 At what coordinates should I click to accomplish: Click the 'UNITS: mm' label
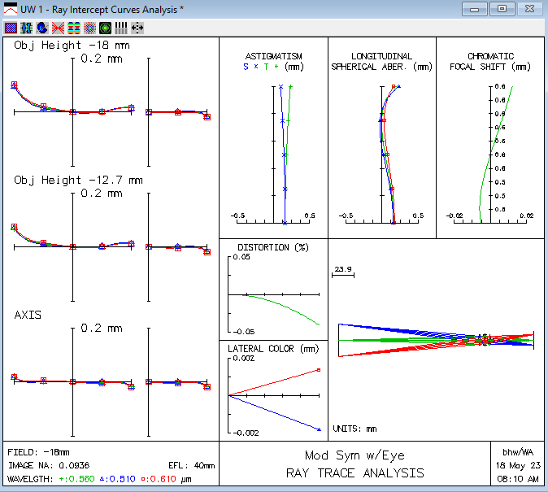coord(354,429)
